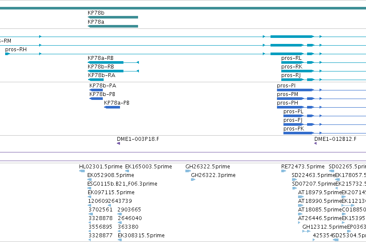This screenshot has height=242, width=366.
Task: Click the pros-RH transcript label
Action: pos(16,50)
